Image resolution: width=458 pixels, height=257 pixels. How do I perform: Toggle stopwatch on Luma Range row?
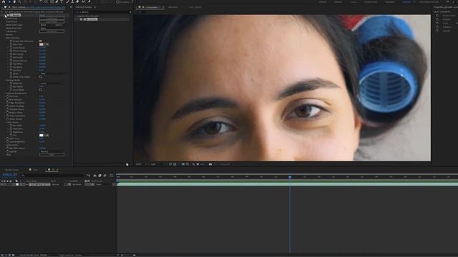[x=11, y=48]
